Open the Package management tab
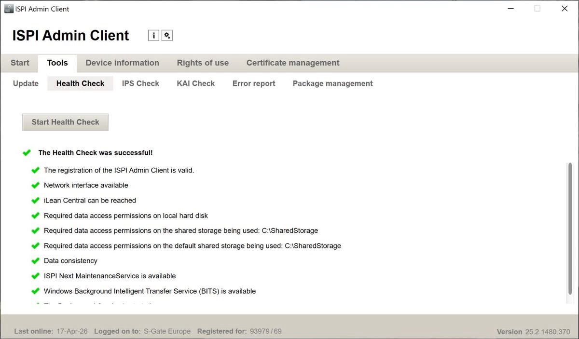Screen dimensions: 579x339 [332, 83]
